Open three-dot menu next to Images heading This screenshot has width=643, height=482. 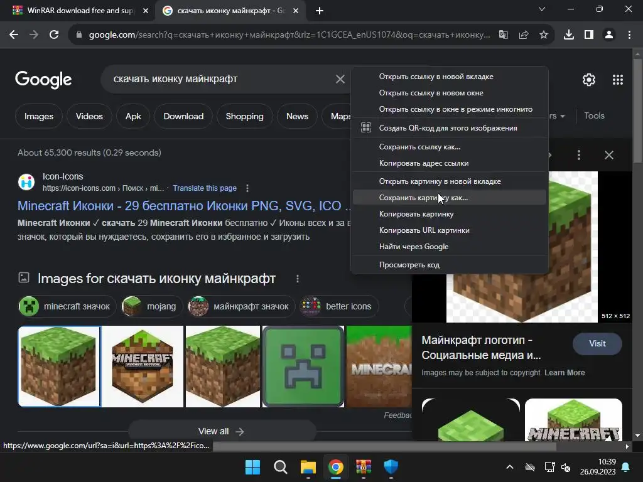(x=297, y=279)
